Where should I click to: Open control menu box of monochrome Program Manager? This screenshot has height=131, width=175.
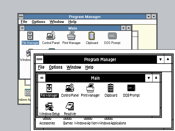tap(39, 59)
